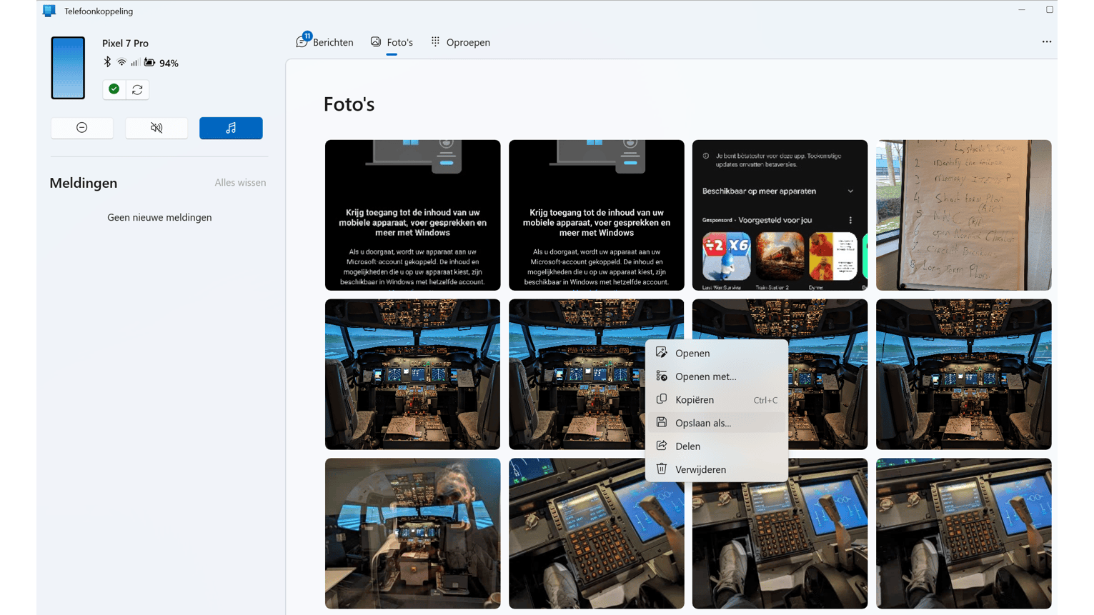
Task: Clear all notifications with Alles wissen
Action: tap(240, 183)
